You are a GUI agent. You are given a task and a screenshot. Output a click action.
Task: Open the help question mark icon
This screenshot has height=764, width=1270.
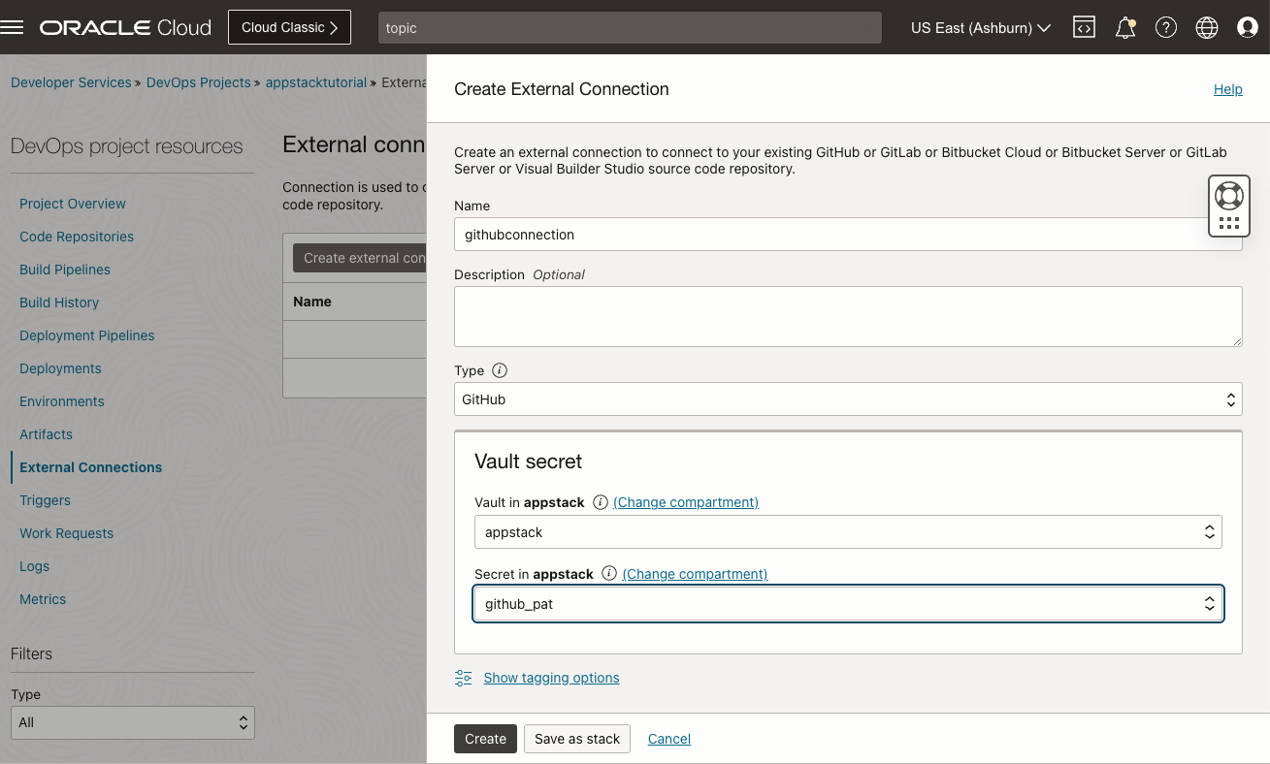tap(1166, 27)
